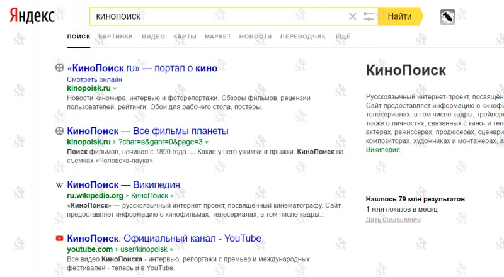Click user/kinopoisk path in YouTube result
Screen dimensions: 504x277
144,249
